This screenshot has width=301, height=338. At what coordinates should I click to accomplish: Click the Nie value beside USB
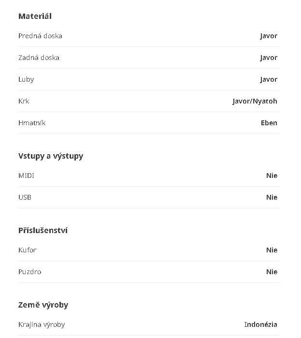click(272, 197)
